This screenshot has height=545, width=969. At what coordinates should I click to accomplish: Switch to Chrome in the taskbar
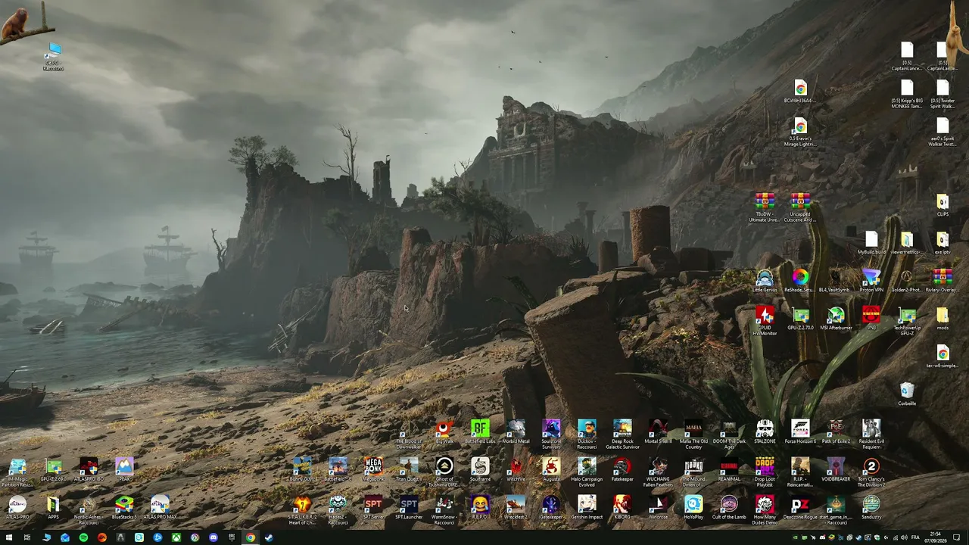[251, 537]
